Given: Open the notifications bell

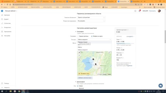Looking at the screenshot, I should (140, 11).
